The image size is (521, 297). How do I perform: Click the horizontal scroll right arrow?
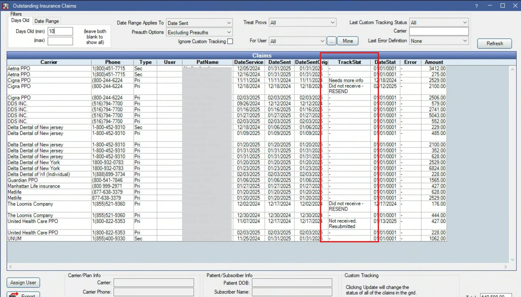tap(505, 267)
